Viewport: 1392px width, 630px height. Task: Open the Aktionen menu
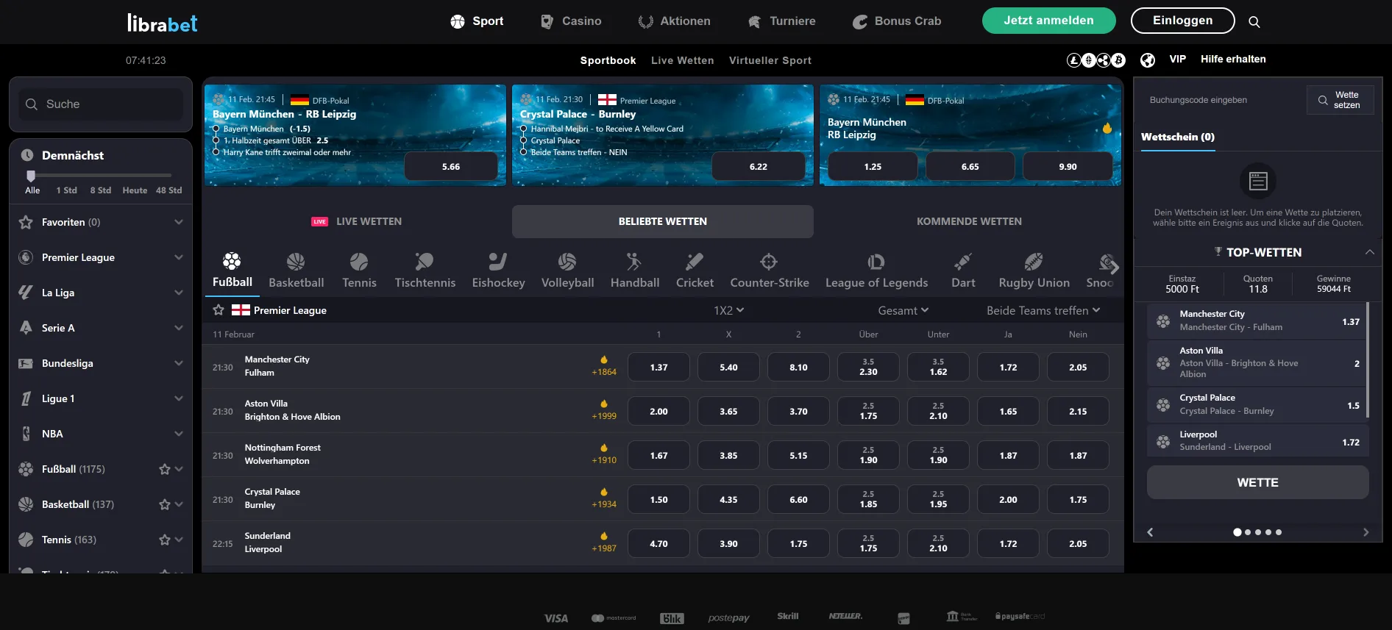[x=674, y=21]
